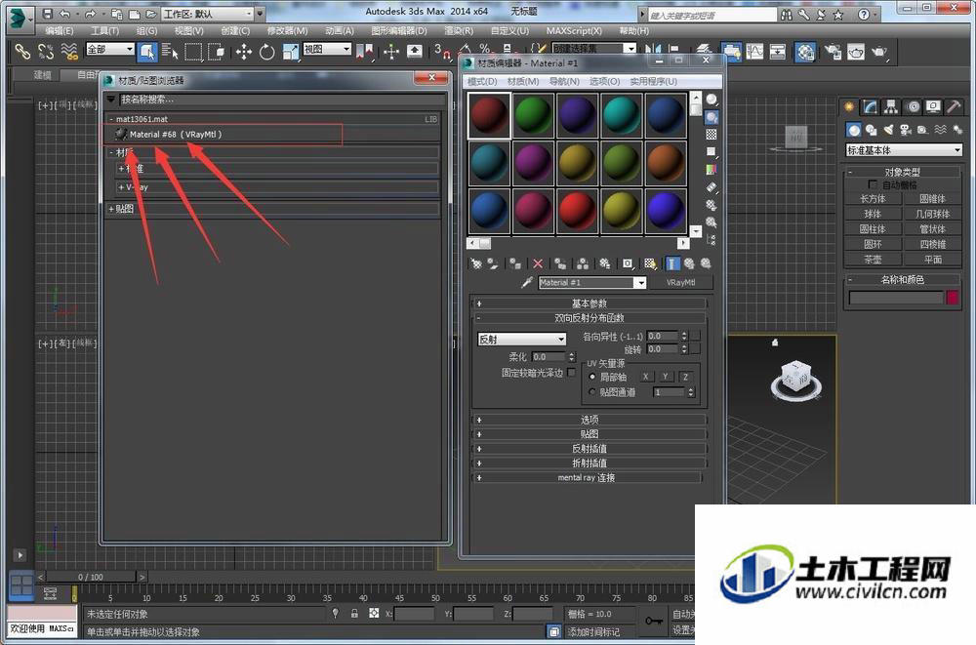Open the 标准基本体 primitive type dropdown
The width and height of the screenshot is (976, 645).
pos(904,150)
